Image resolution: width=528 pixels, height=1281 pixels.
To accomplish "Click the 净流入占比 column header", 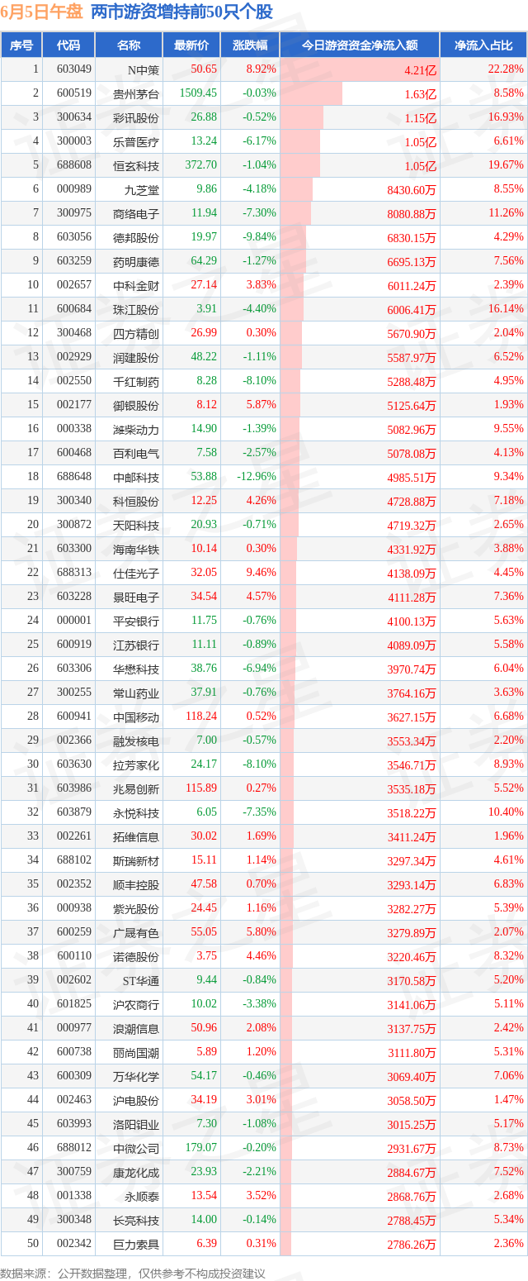I will coord(483,45).
